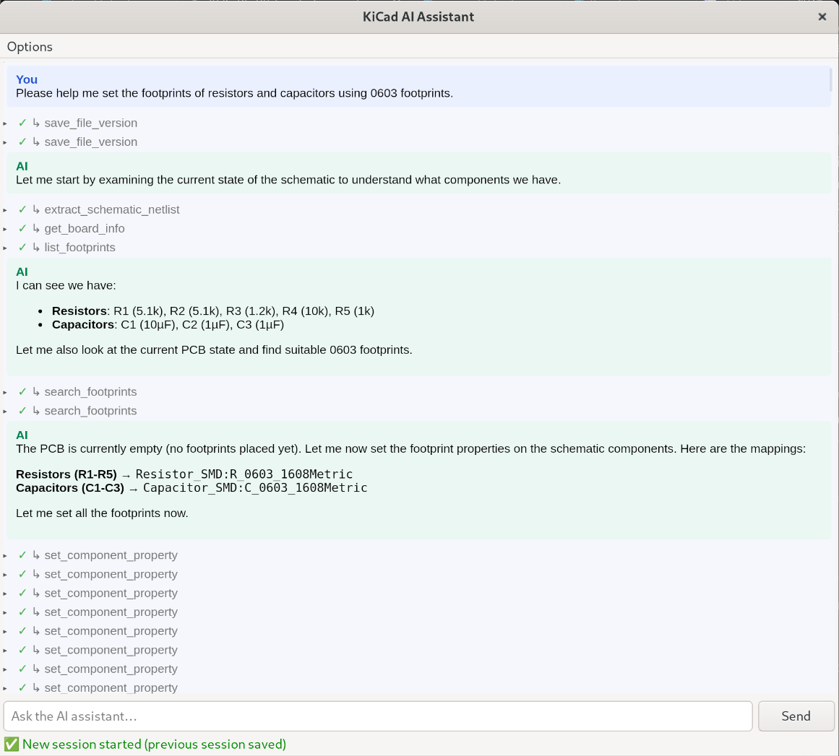This screenshot has width=839, height=756.
Task: Click 'The PCB is currently empty' message line
Action: 411,448
